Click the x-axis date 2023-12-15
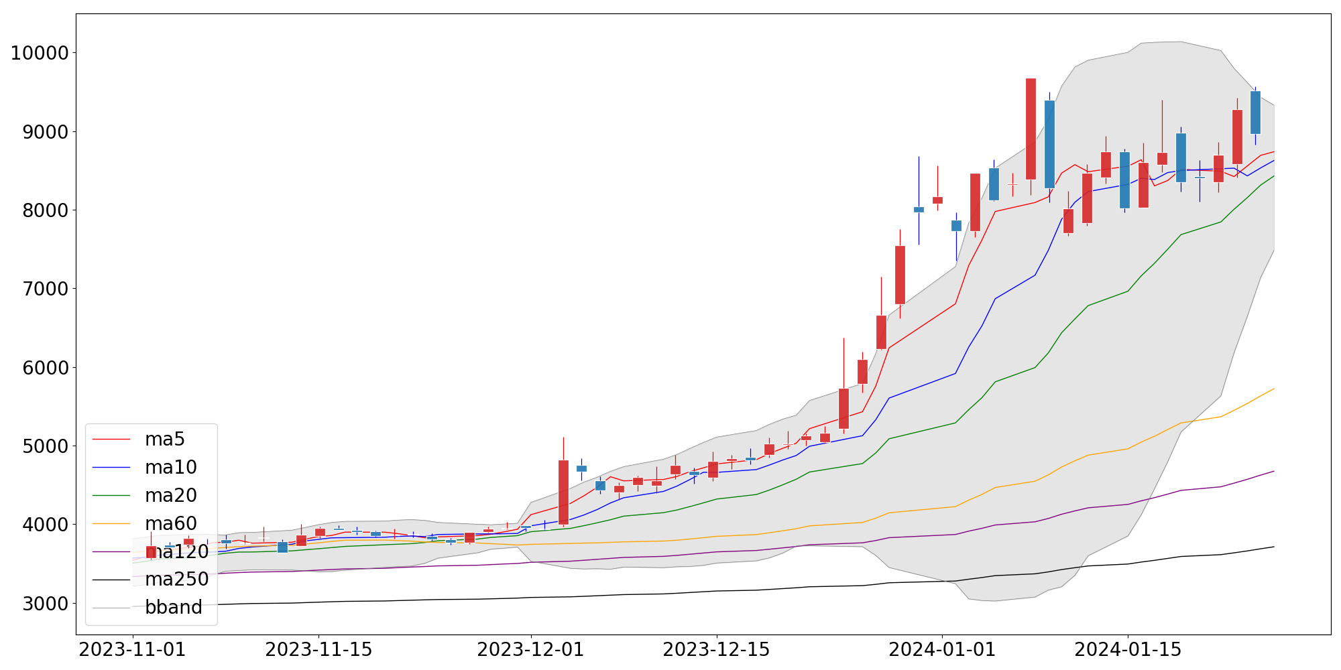This screenshot has width=1341, height=670. 717,651
